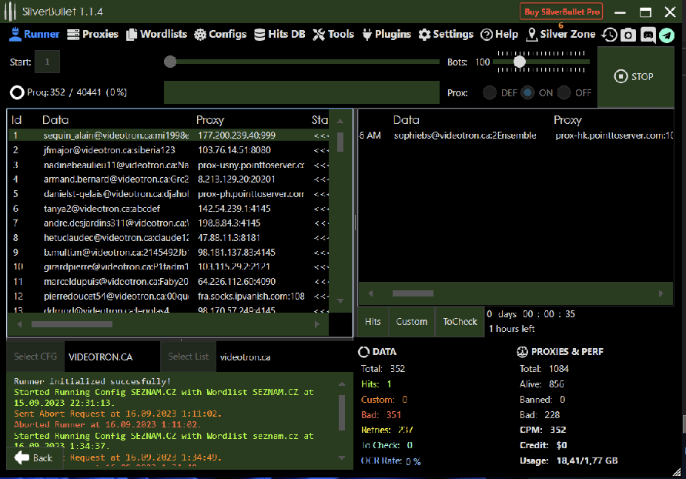Switch to the ToCheck tab
Viewport: 686px width, 479px height.
click(460, 322)
